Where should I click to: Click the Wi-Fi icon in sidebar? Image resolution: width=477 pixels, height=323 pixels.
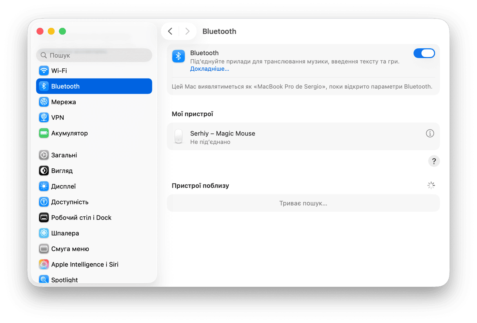[x=44, y=71]
